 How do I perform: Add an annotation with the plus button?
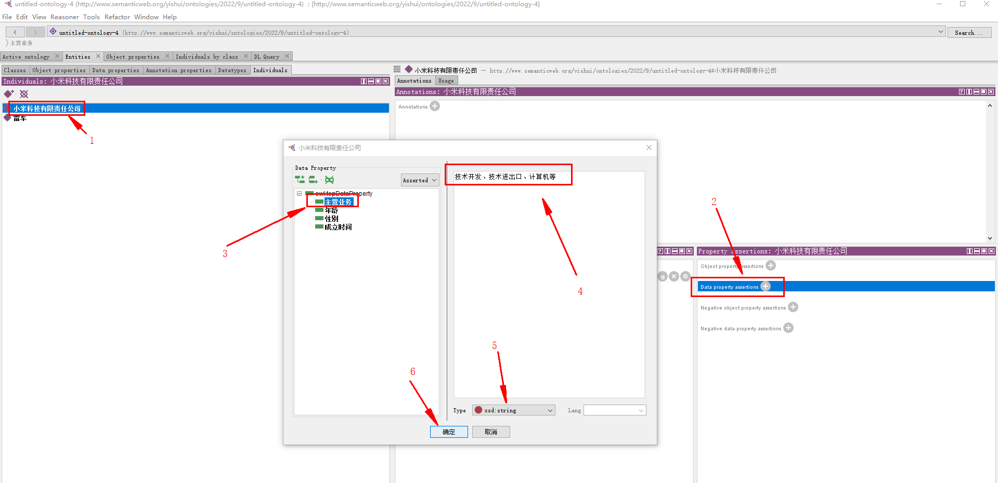coord(435,106)
